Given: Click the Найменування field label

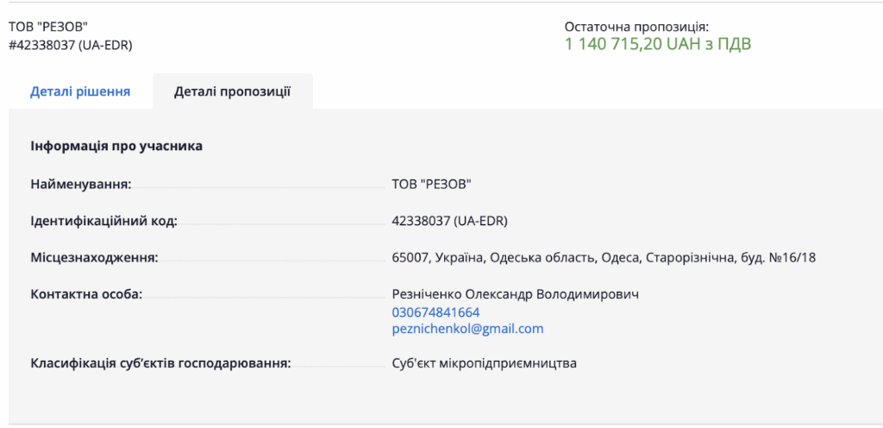Looking at the screenshot, I should click(x=80, y=184).
